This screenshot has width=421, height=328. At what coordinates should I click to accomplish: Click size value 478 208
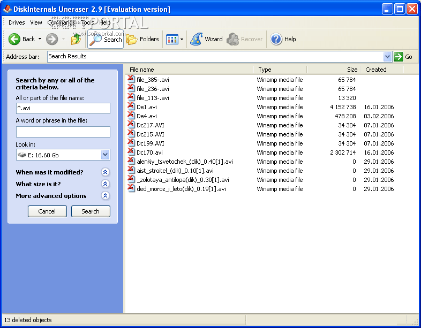345,116
